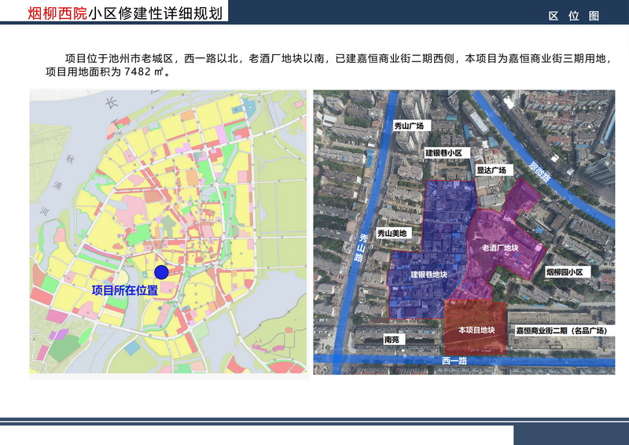The width and height of the screenshot is (629, 445).
Task: Click the 秀山广场 label
Action: [x=409, y=126]
